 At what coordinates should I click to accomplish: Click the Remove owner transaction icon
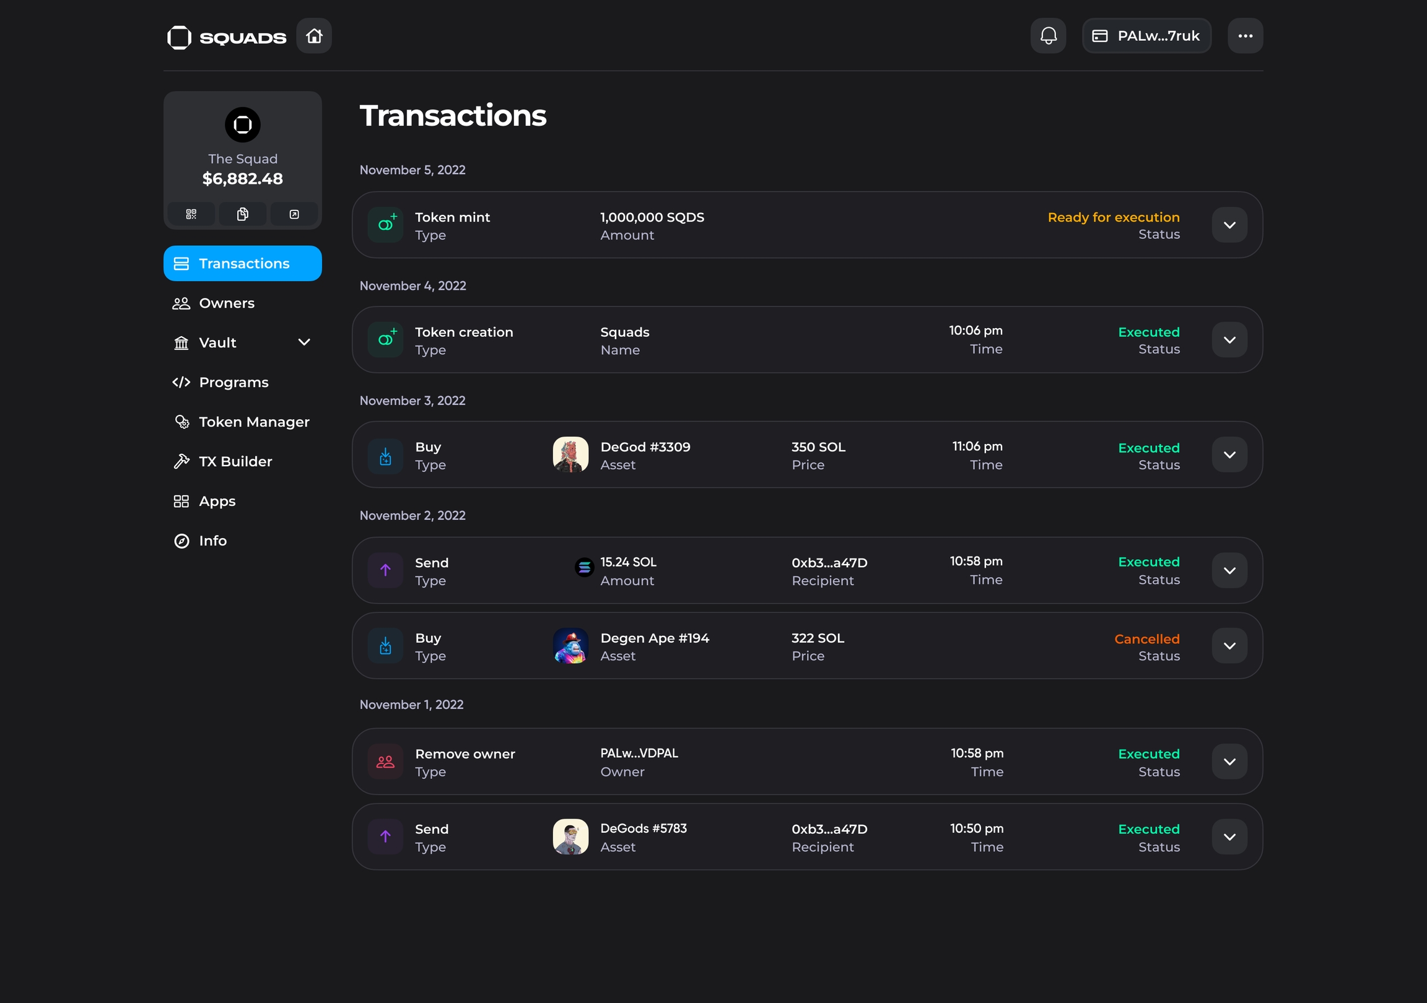coord(385,762)
